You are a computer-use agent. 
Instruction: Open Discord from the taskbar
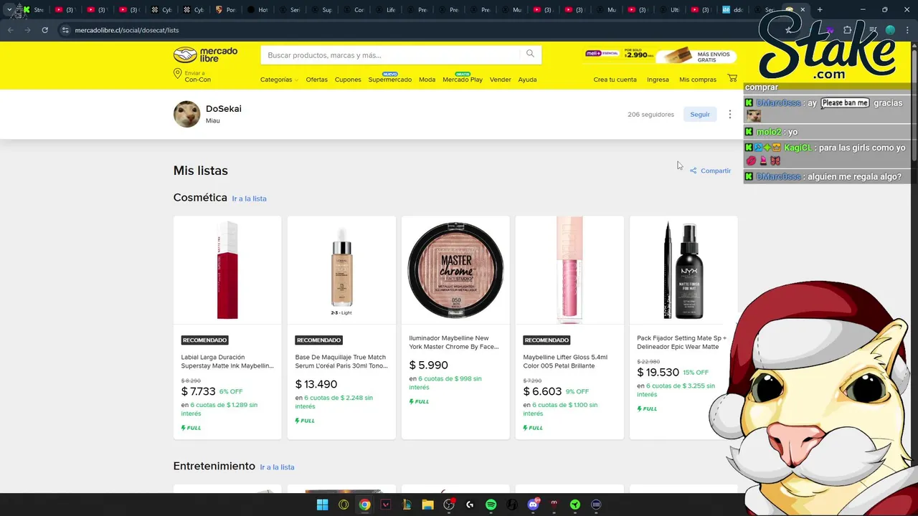click(533, 505)
